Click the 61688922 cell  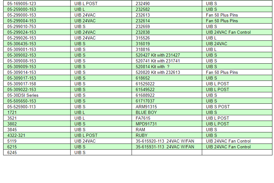pyautogui.click(x=145, y=95)
